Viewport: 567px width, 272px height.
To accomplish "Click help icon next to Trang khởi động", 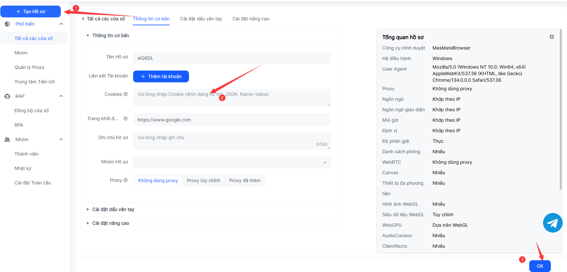I will pos(126,118).
